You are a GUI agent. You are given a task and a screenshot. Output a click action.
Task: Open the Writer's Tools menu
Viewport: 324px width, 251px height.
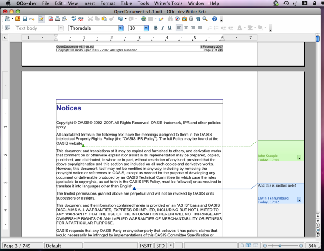[168, 3]
